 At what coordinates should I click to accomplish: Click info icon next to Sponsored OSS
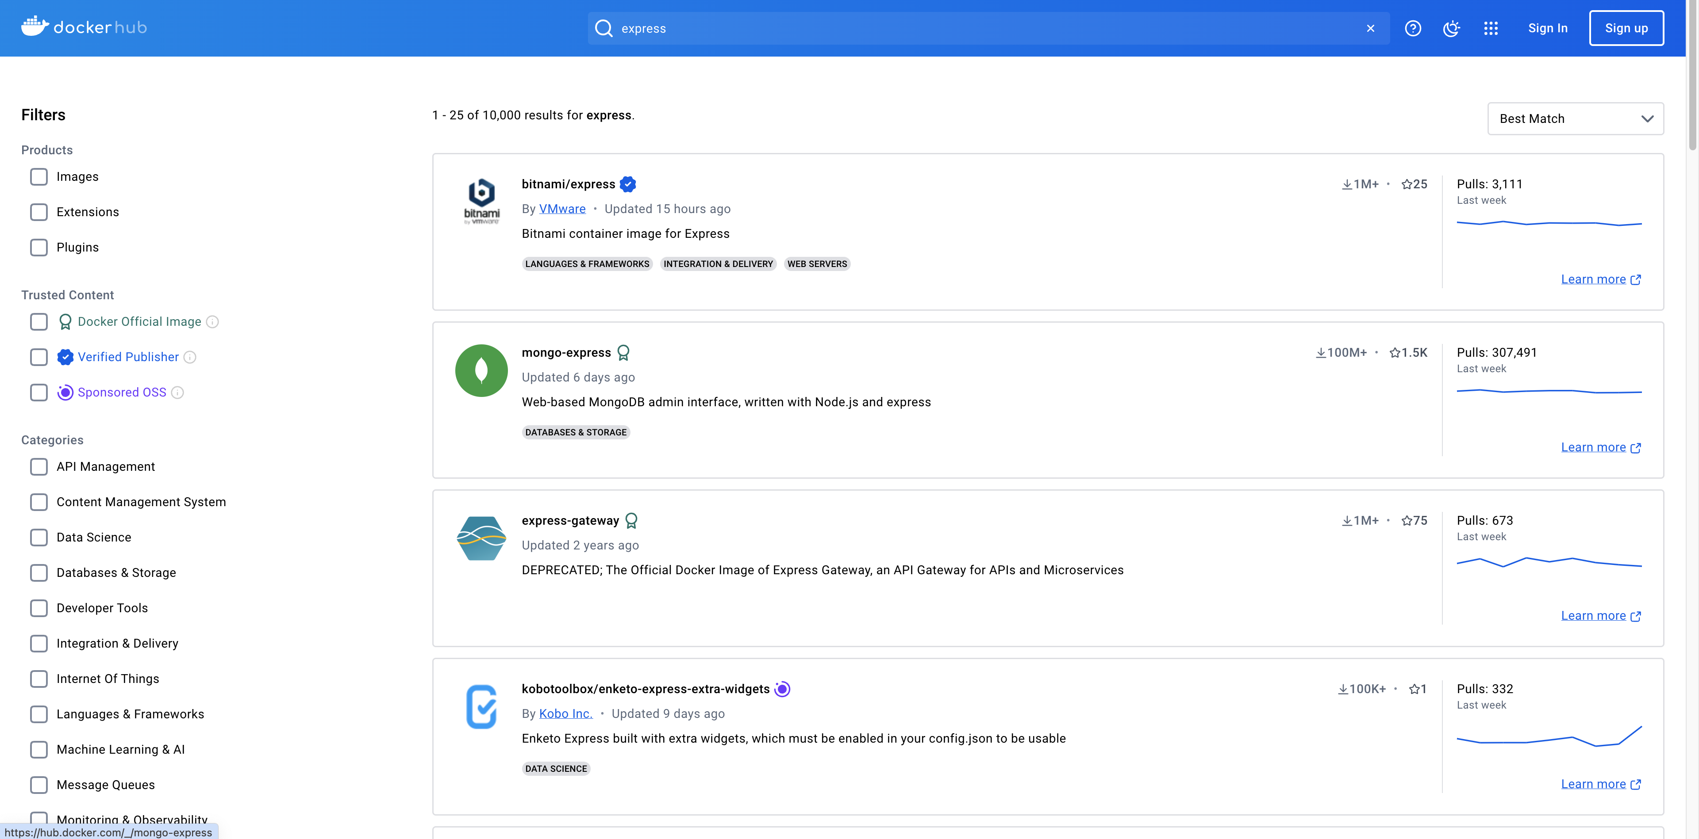[x=177, y=393]
